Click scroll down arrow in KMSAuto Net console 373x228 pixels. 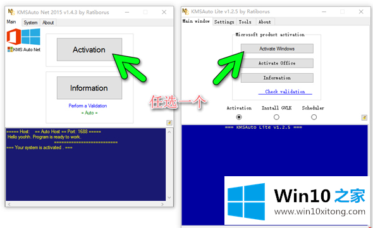pos(169,197)
